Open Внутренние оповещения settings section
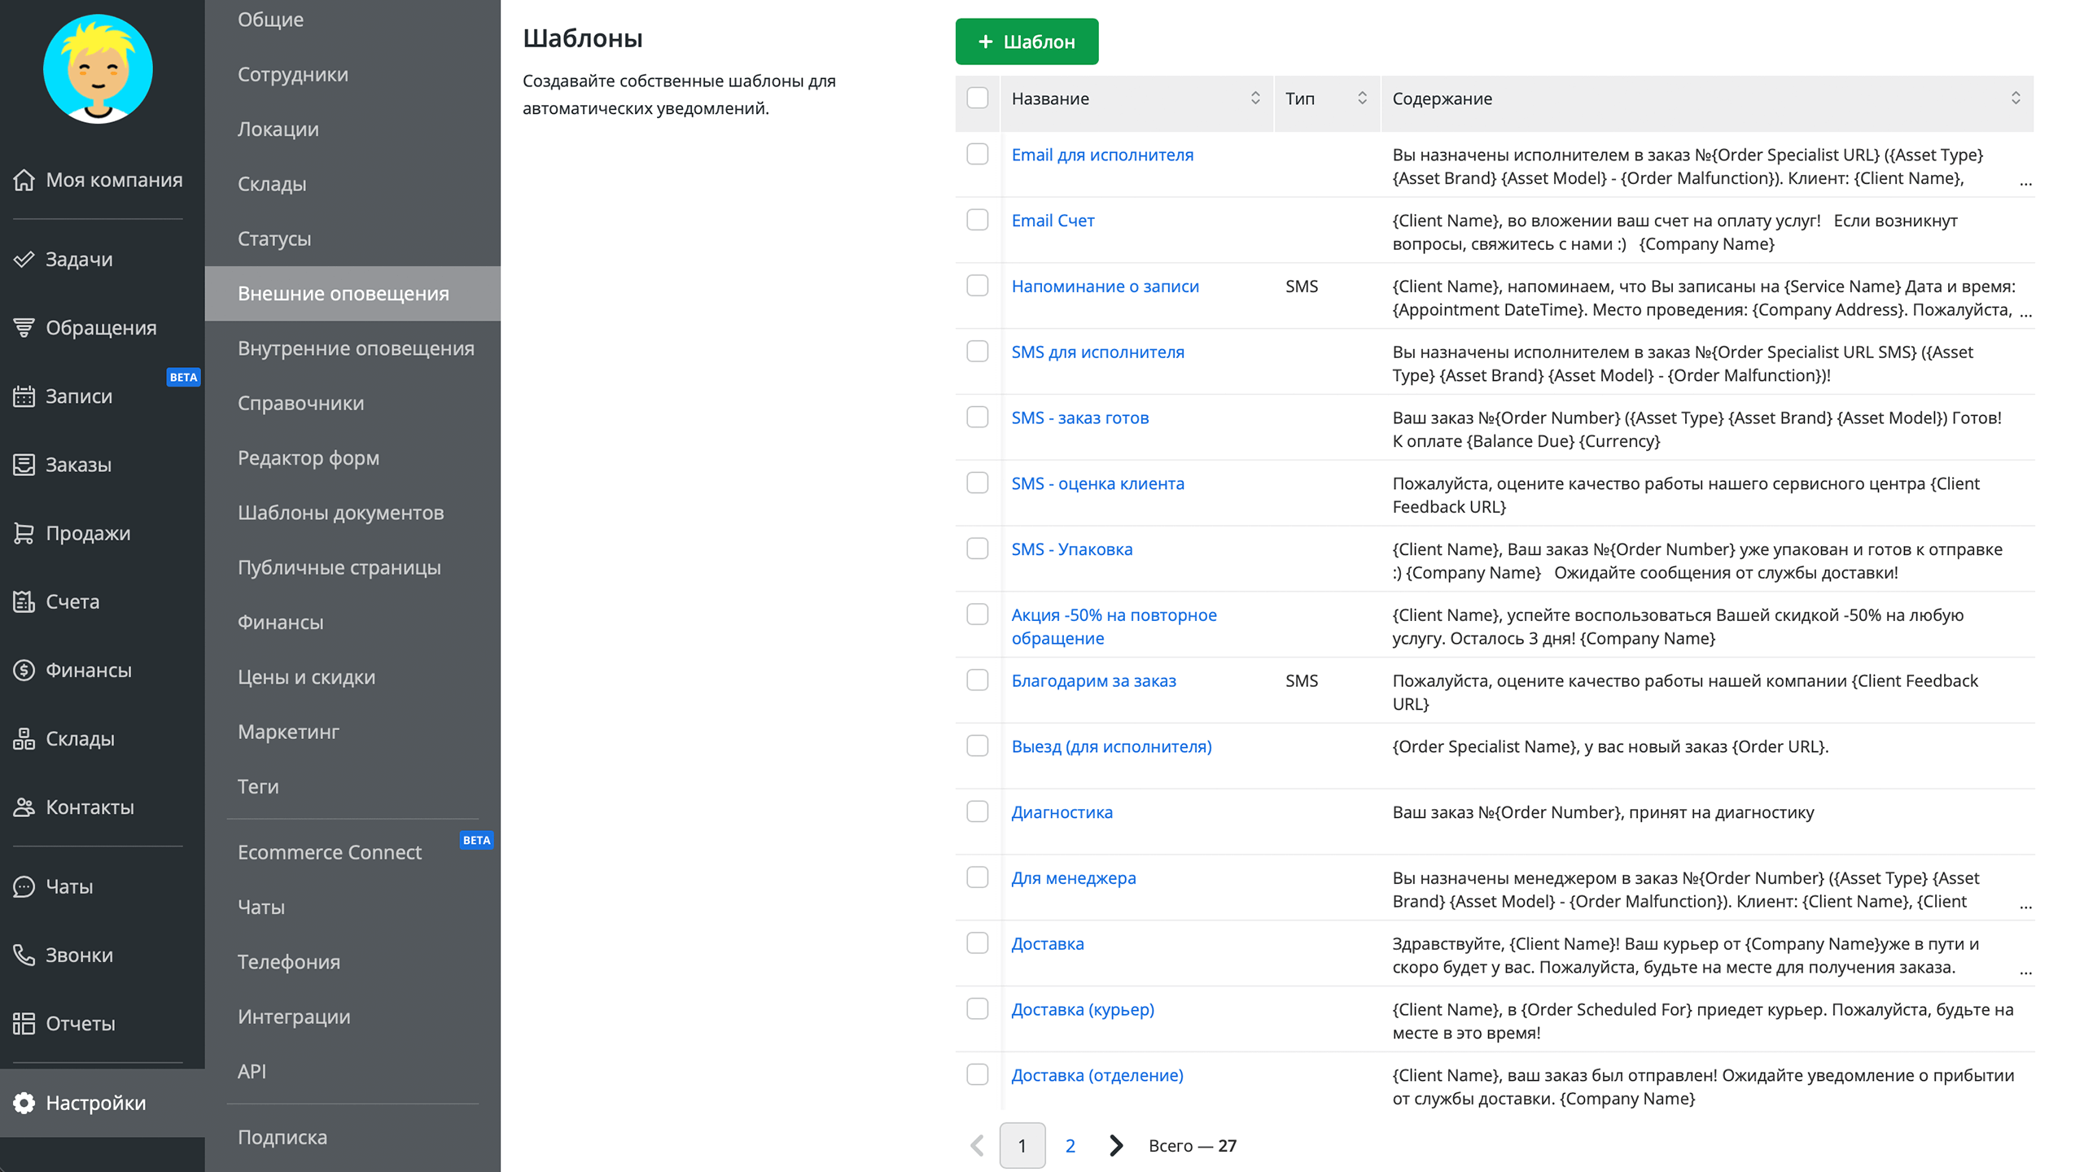Screen dimensions: 2084x1172 (x=356, y=348)
